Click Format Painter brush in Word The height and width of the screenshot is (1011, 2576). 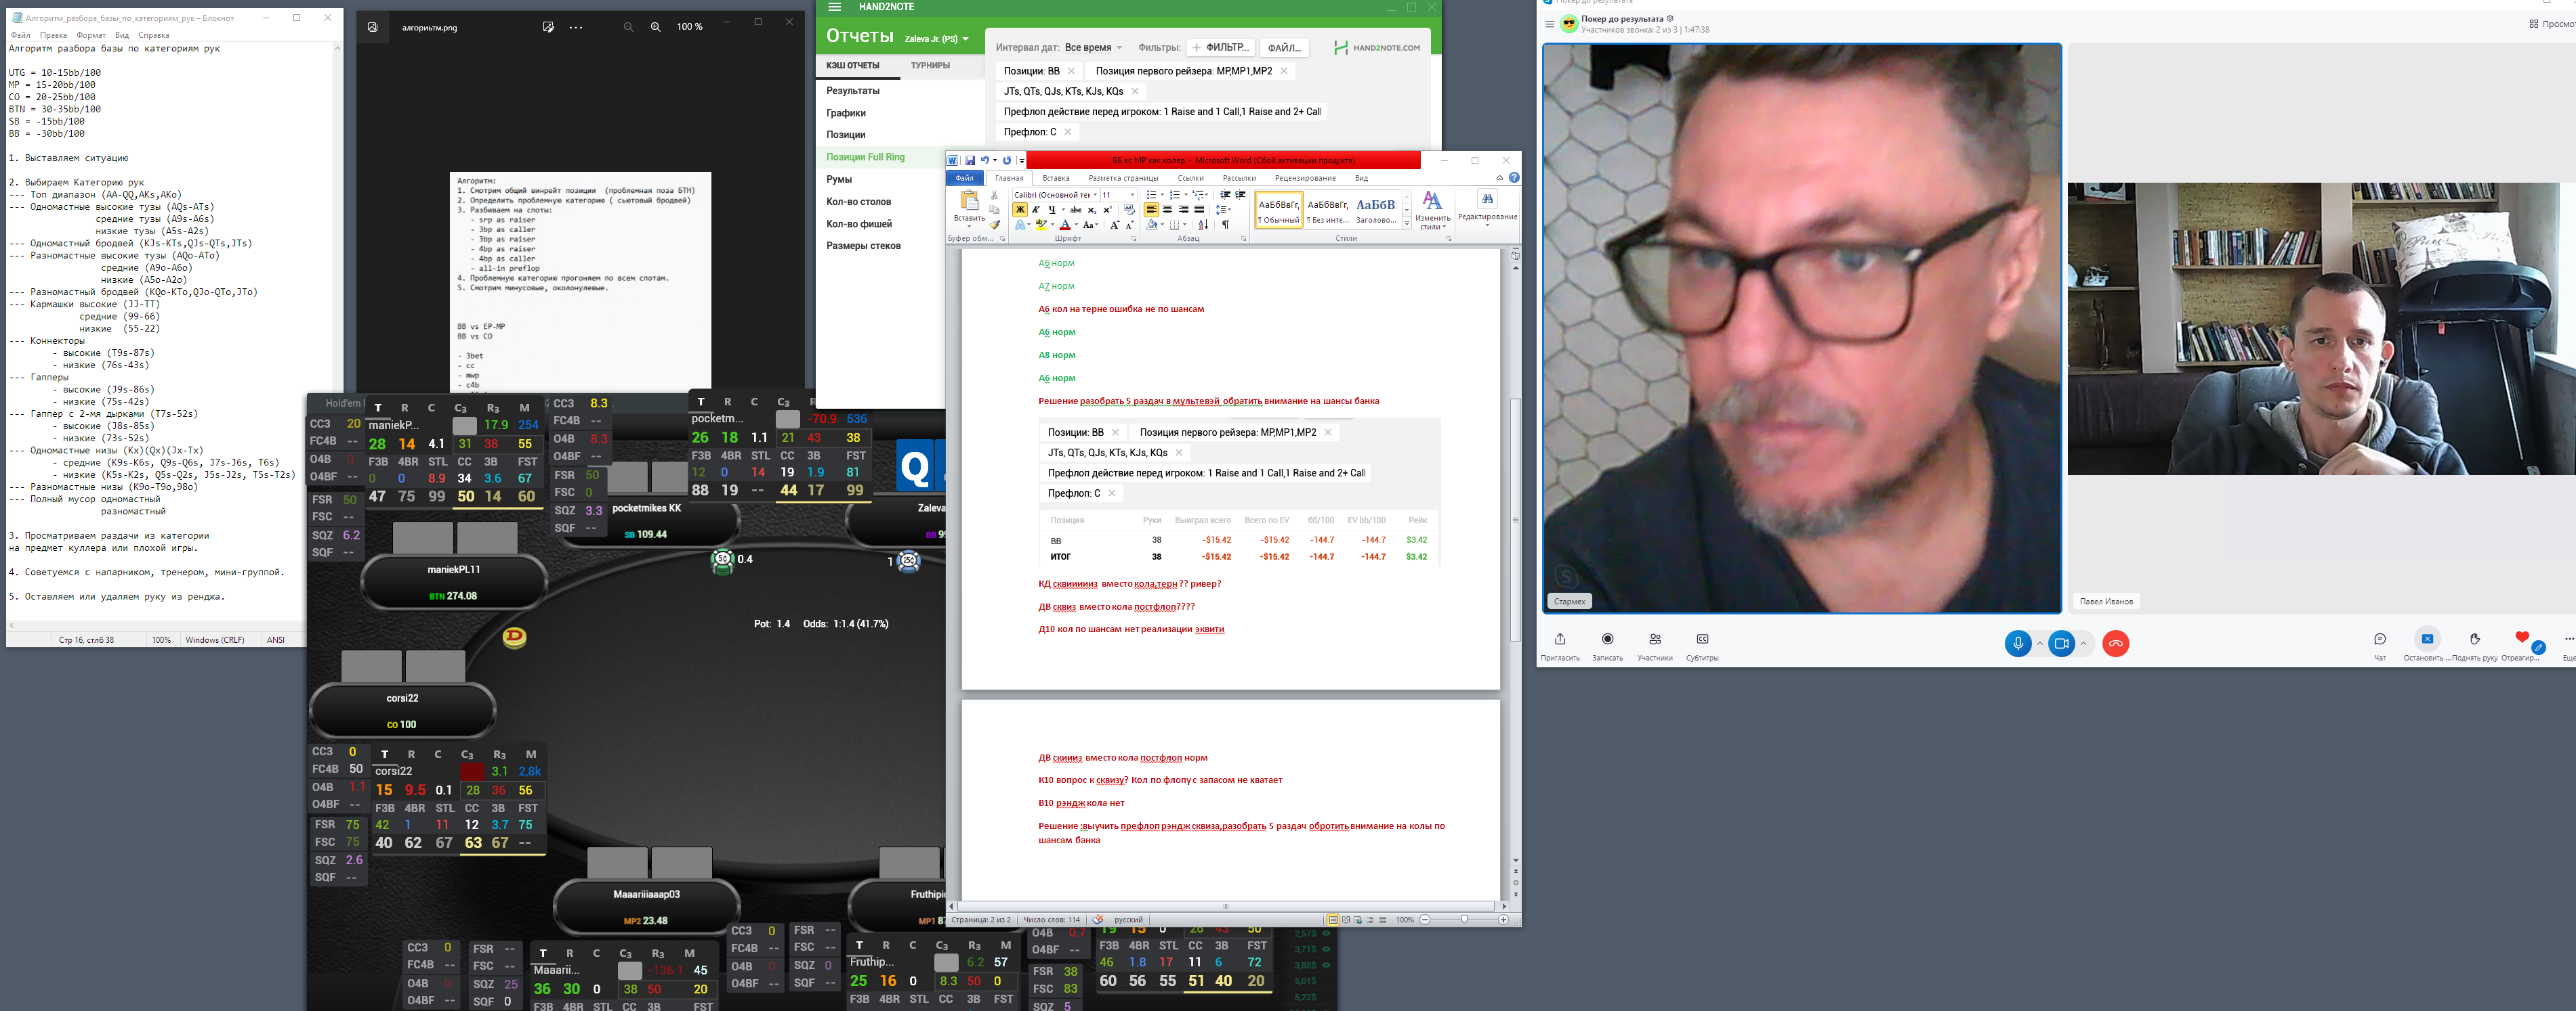pyautogui.click(x=995, y=225)
